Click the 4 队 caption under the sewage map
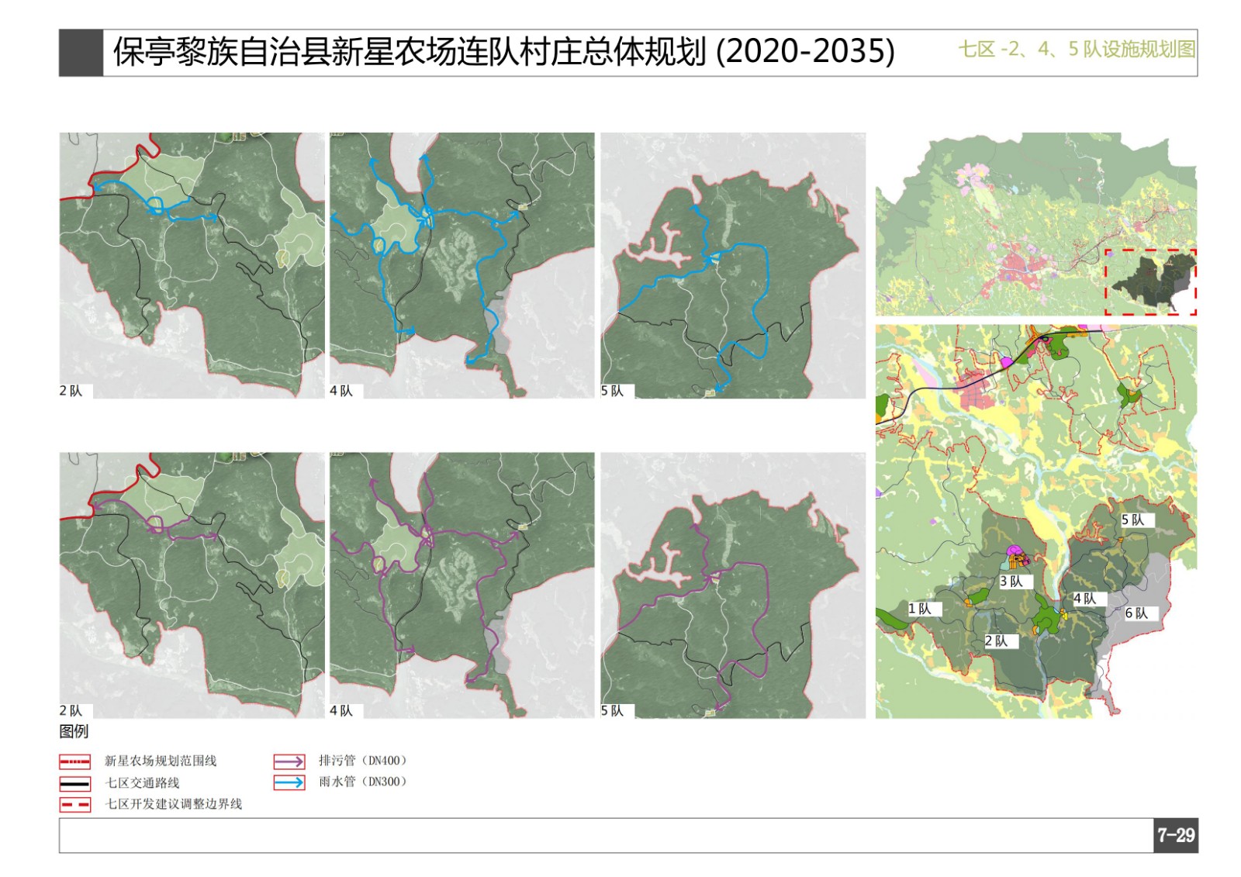 click(346, 711)
